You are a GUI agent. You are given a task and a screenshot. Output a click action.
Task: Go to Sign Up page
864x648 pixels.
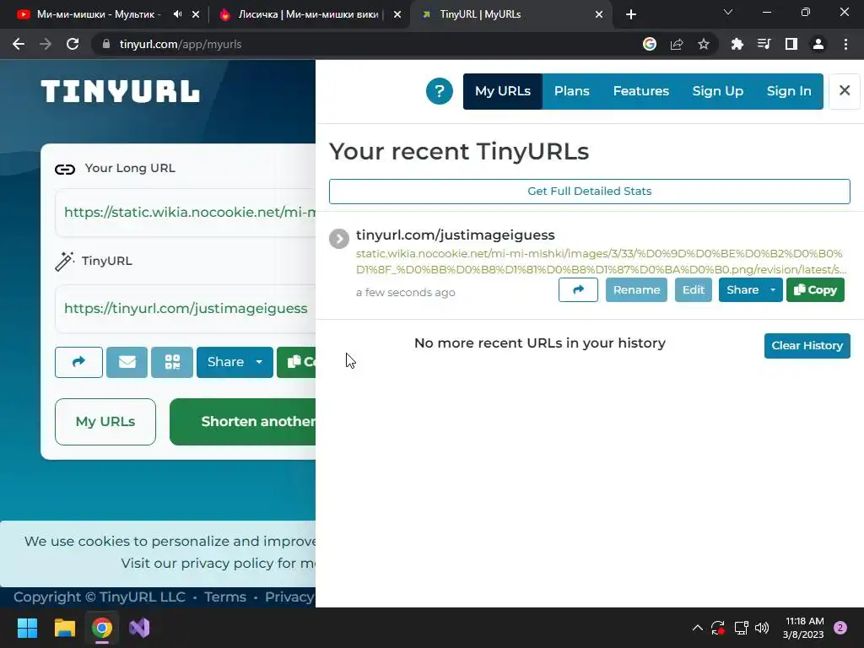717,91
